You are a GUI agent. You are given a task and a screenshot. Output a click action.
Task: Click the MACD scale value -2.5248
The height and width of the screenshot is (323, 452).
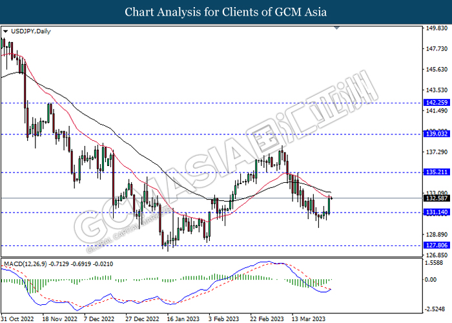435,309
